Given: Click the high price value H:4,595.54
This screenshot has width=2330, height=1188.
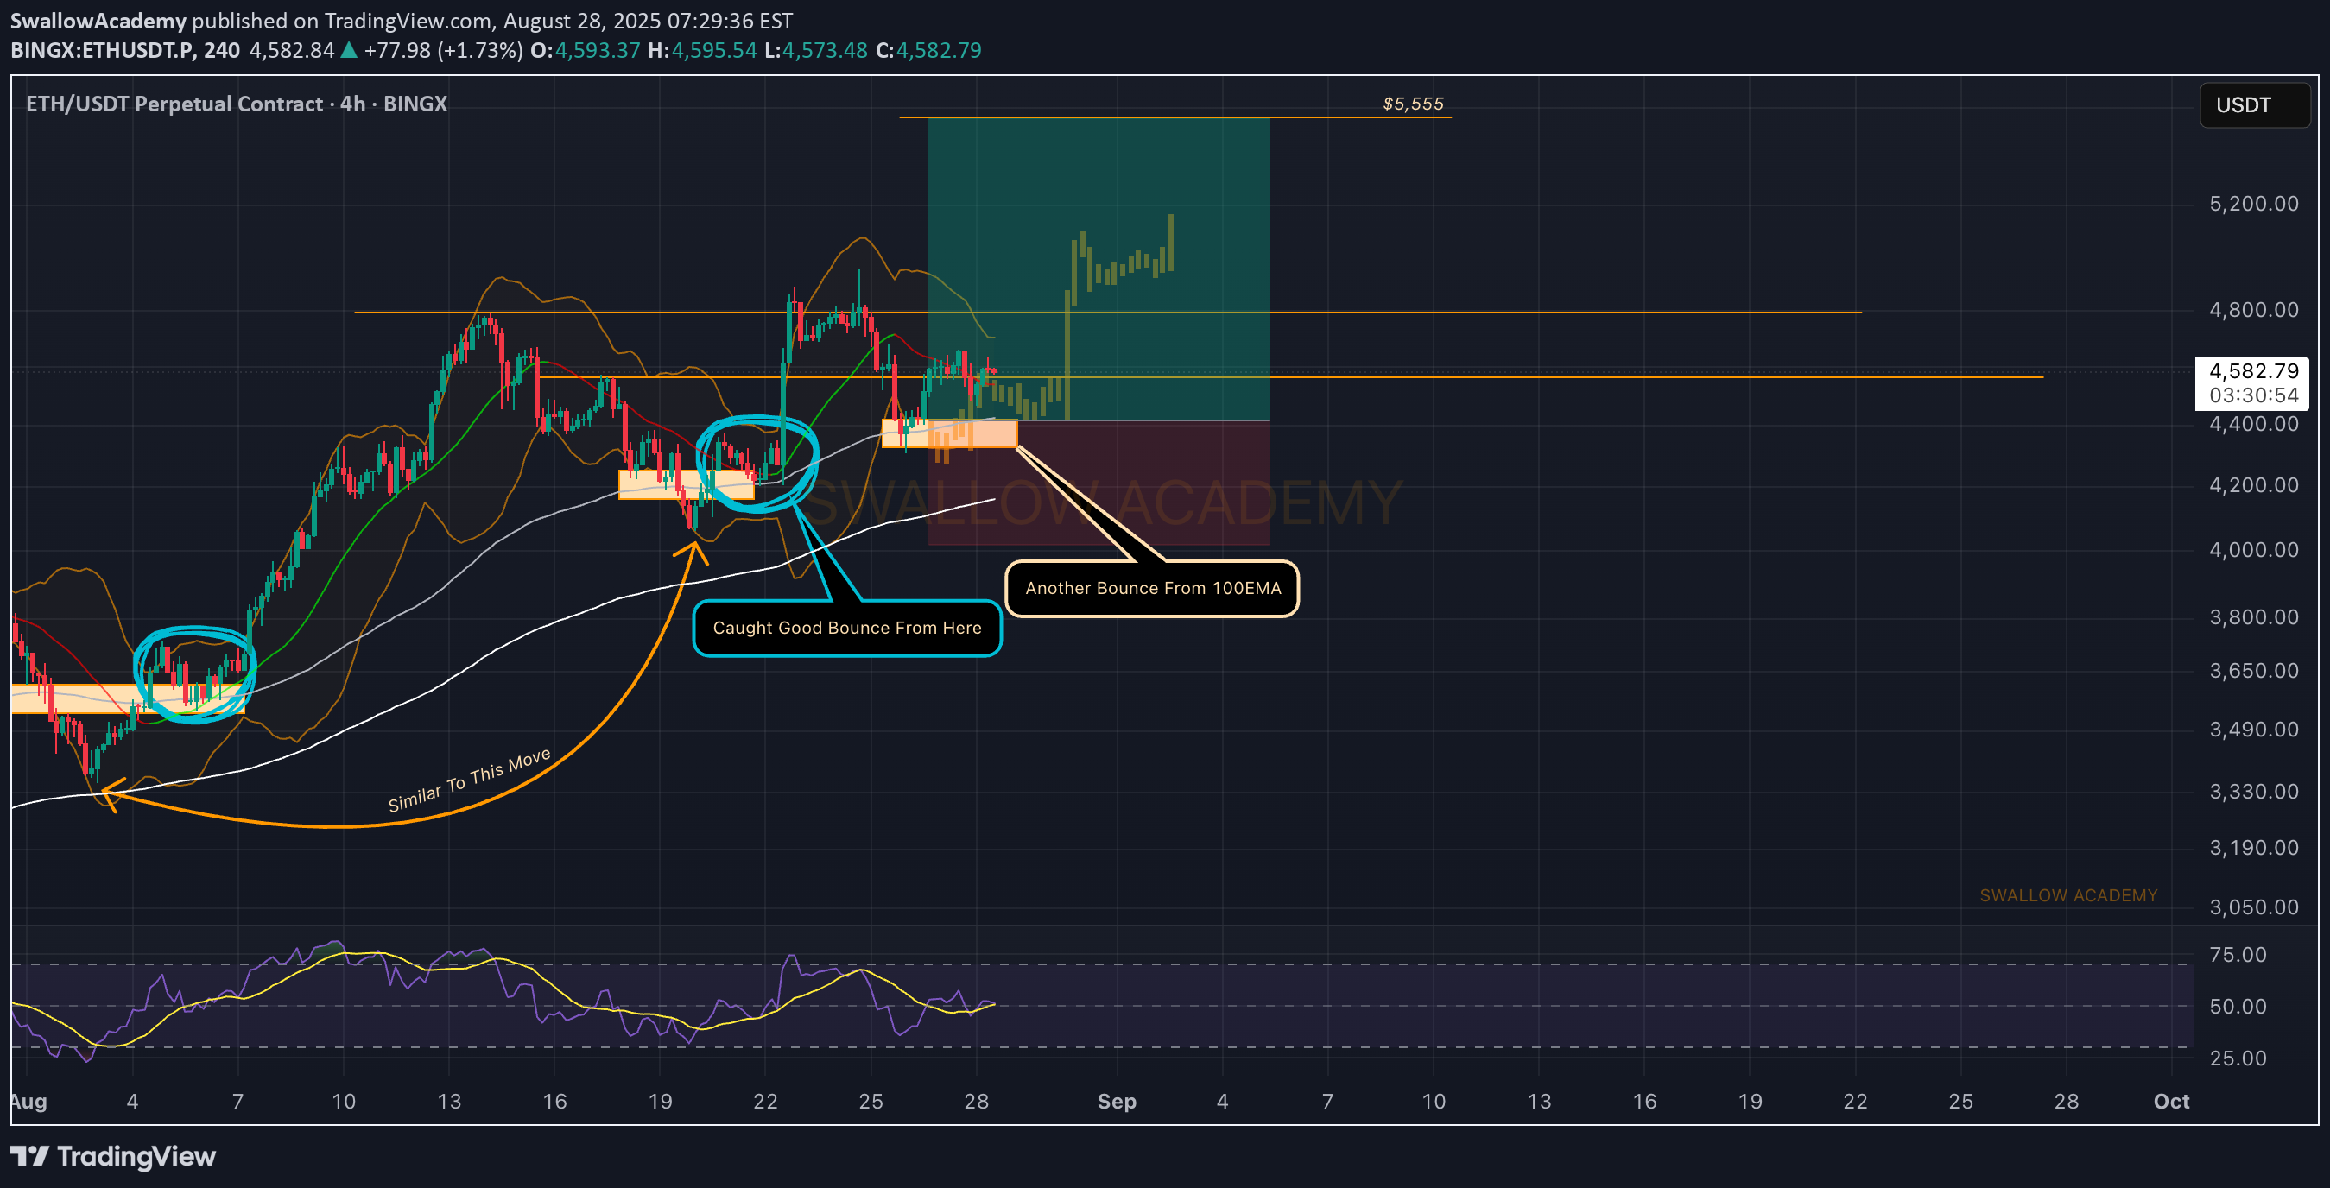Looking at the screenshot, I should pyautogui.click(x=702, y=50).
